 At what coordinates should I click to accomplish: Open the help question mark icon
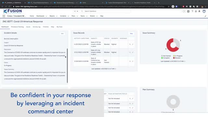(x=192, y=11)
